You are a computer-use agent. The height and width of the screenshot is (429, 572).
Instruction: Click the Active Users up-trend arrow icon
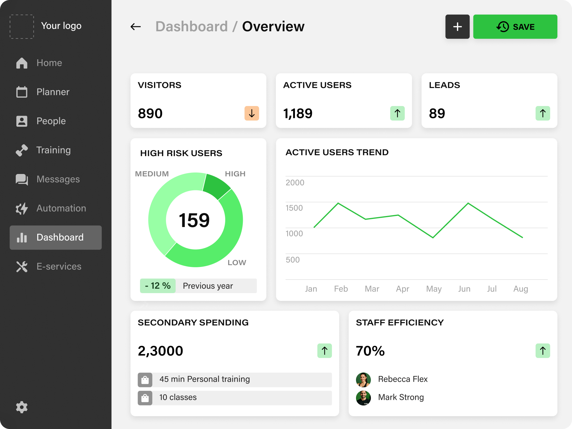[x=397, y=114]
